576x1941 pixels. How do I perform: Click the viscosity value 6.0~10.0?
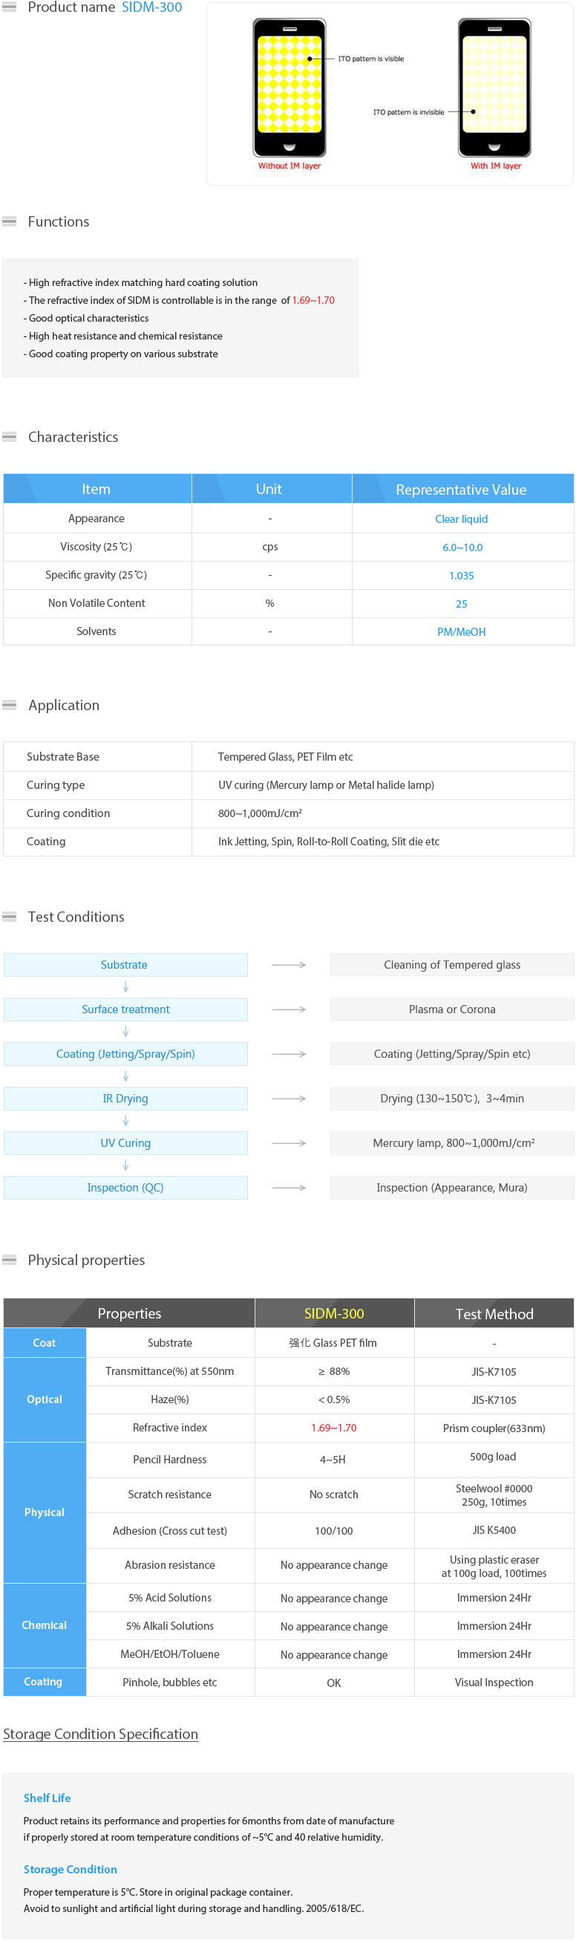pos(462,547)
